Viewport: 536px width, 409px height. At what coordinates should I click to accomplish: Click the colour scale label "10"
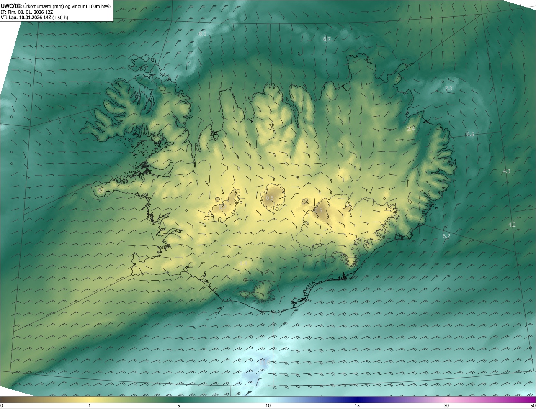pos(268,406)
